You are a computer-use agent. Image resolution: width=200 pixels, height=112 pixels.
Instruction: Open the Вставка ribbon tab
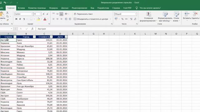[x=21, y=8]
